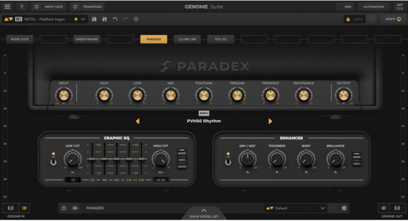
Task: Click the BRILLIANCE knob
Action: pos(336,158)
